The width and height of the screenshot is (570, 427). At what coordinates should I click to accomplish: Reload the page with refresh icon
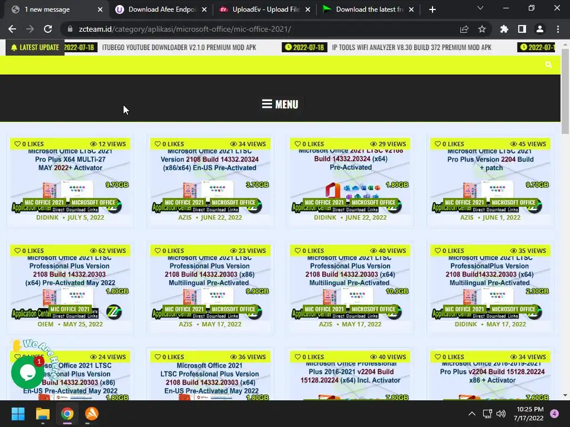pos(48,29)
